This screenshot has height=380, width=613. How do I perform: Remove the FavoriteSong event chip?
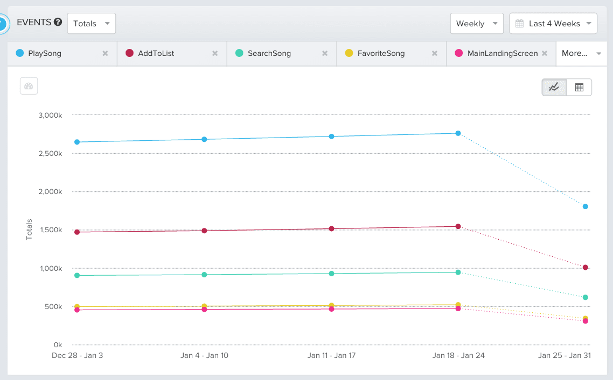click(x=435, y=53)
